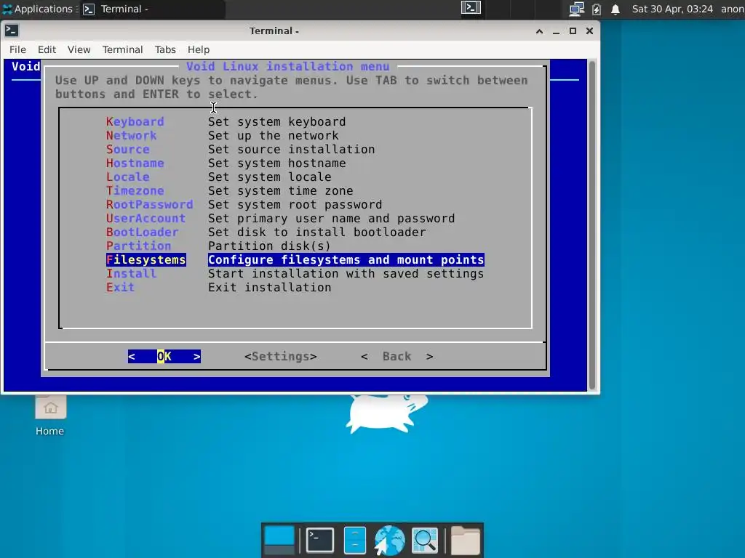Viewport: 745px width, 558px height.
Task: Select the Hostname menu entry
Action: (135, 163)
